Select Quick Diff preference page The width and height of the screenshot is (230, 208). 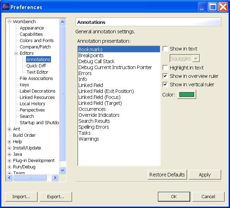36,66
